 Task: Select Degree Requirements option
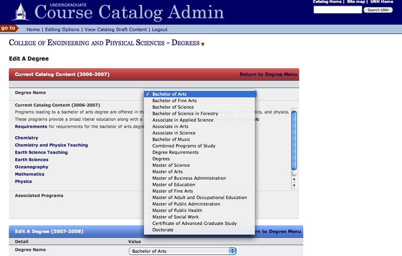200,152
